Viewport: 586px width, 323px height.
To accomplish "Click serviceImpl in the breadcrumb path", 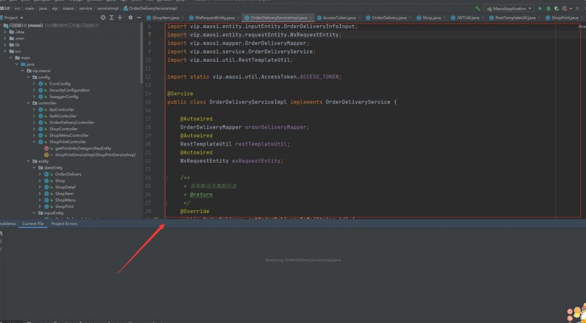I will point(108,8).
